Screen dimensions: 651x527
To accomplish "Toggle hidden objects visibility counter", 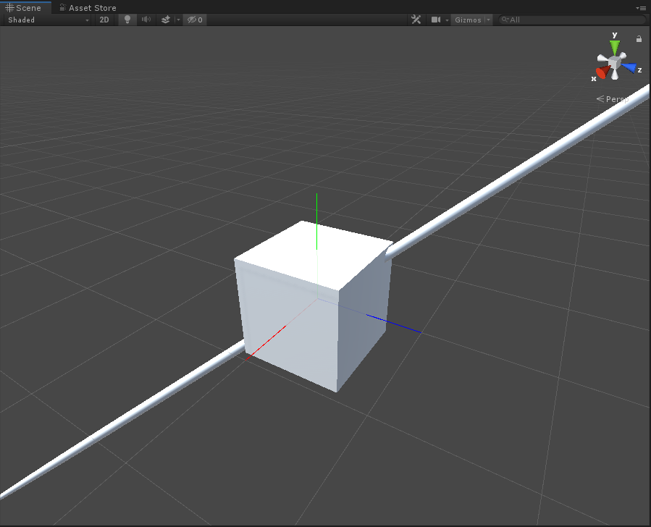I will coord(195,20).
